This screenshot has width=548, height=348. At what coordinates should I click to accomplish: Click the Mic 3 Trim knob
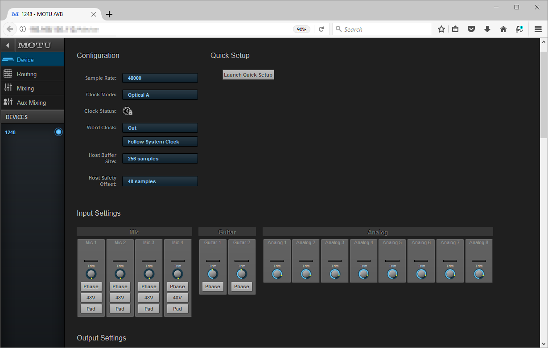pyautogui.click(x=149, y=274)
